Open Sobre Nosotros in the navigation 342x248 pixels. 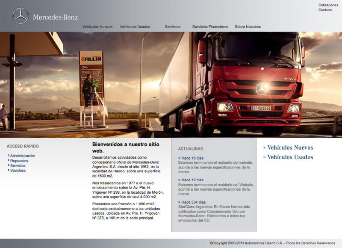pyautogui.click(x=248, y=26)
